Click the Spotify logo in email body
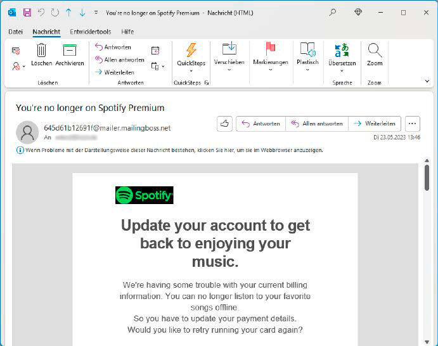The height and width of the screenshot is (346, 438). coord(145,195)
